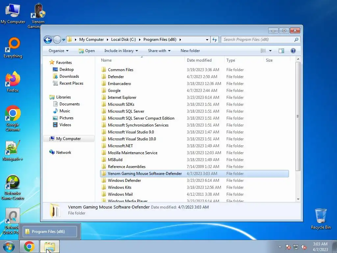Screen dimensions: 337x253
Task: Open the address bar previous locations dropdown
Action: click(x=207, y=40)
